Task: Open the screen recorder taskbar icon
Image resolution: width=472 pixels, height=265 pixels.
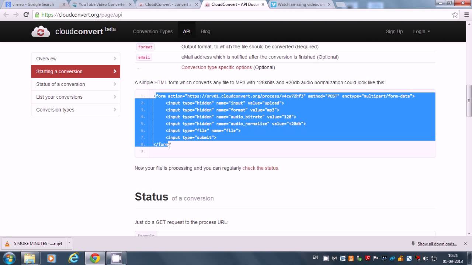Action: (117, 258)
